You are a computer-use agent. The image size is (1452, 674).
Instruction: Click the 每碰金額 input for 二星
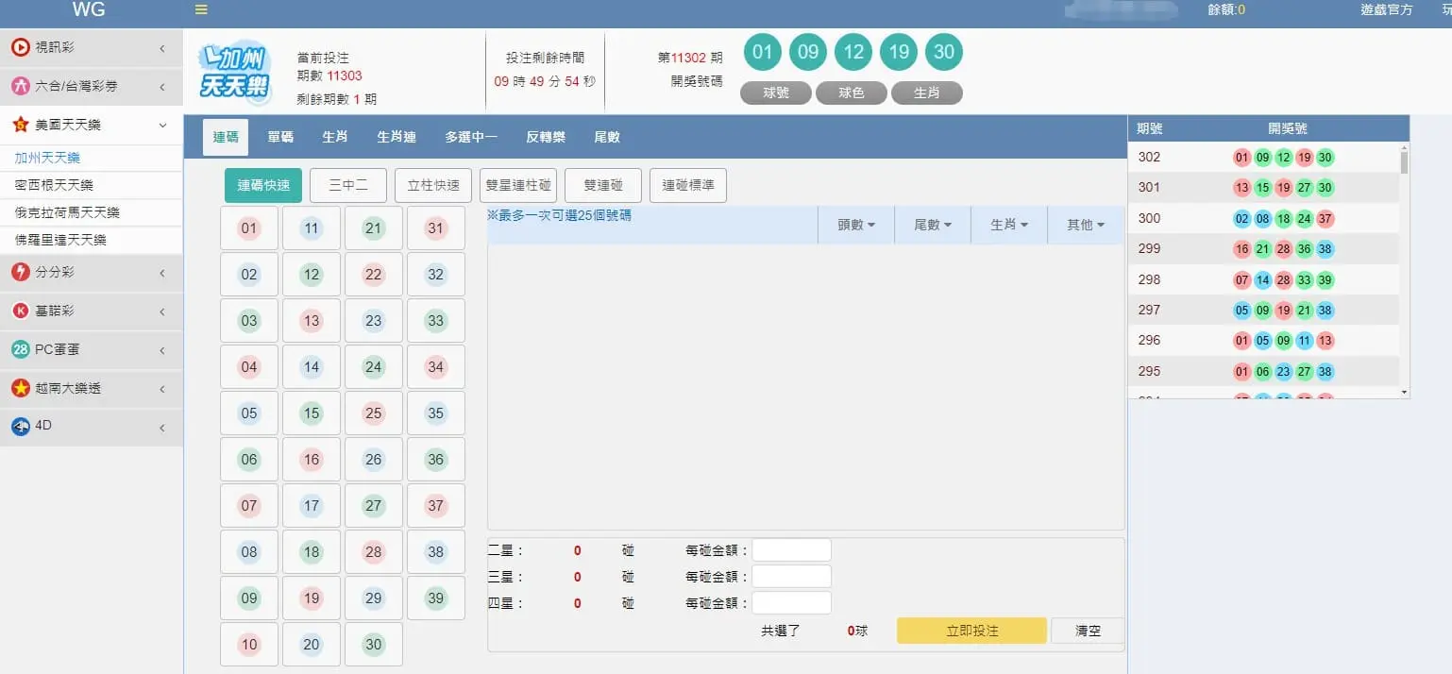[x=791, y=548]
